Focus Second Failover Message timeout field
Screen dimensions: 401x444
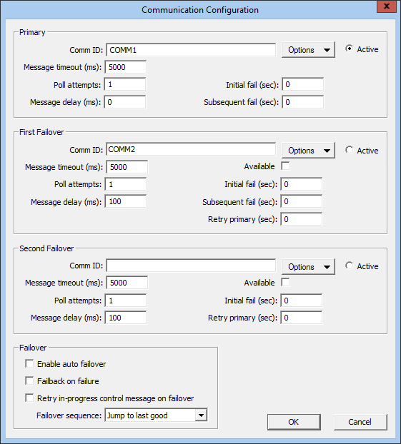127,283
